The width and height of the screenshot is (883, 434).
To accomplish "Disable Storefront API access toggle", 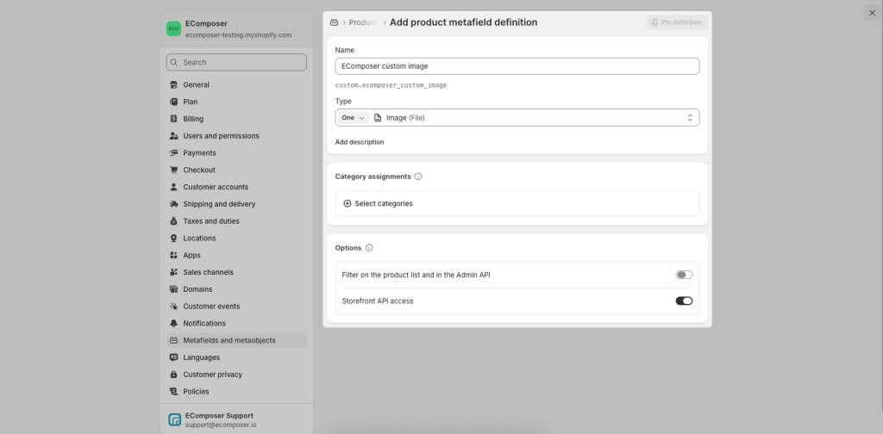I will [684, 301].
